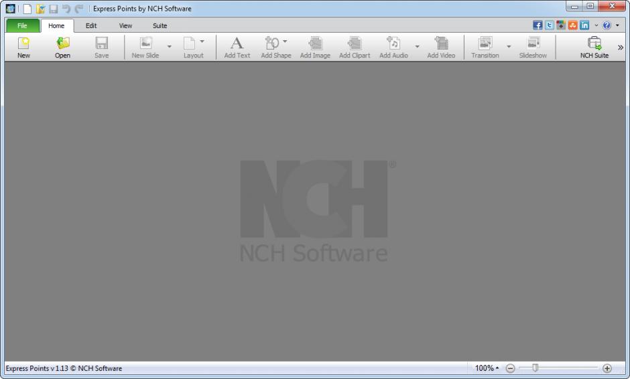Click the zoom out minus button
Viewport: 630px width, 379px height.
point(510,368)
